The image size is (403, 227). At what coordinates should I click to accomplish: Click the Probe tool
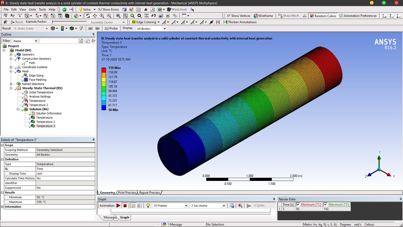click(111, 28)
